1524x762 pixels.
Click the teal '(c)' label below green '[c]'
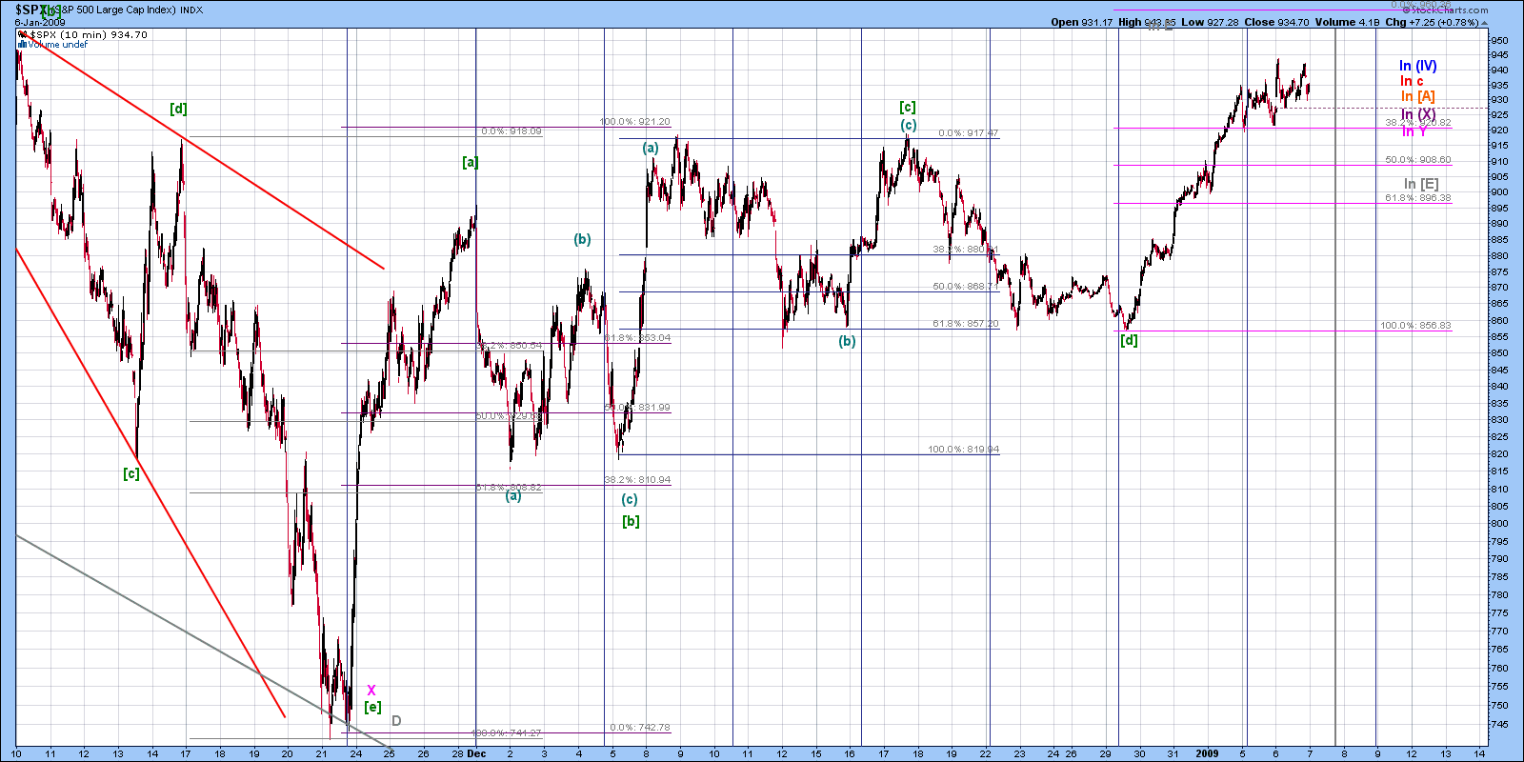click(x=909, y=125)
